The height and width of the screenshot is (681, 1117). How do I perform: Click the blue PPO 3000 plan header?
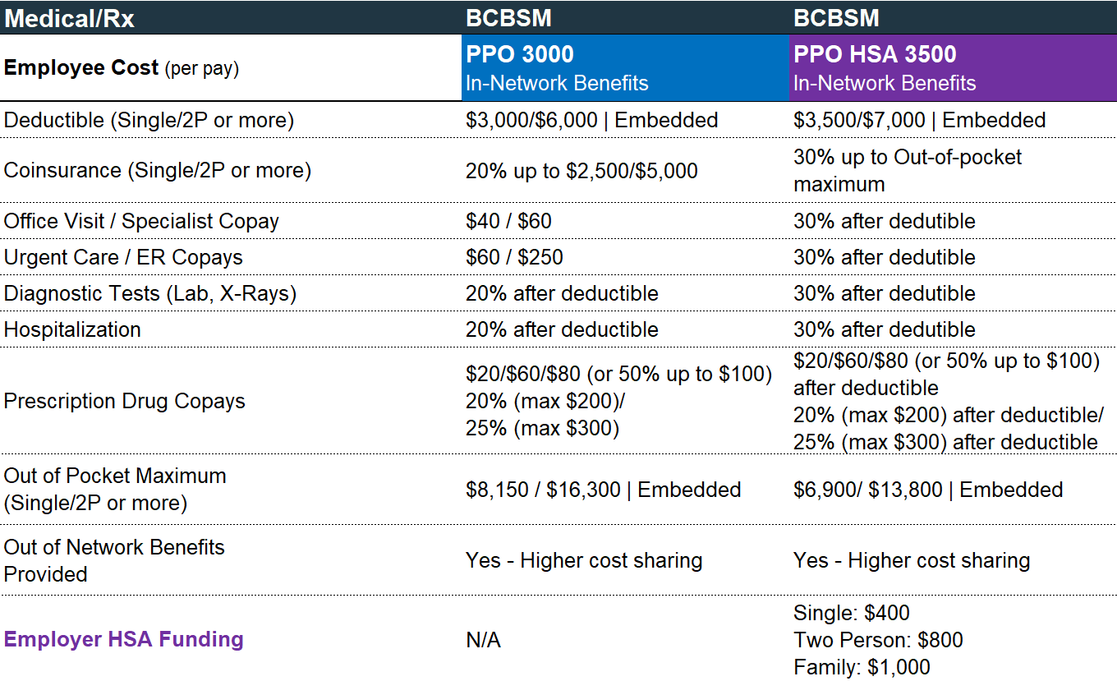[x=624, y=68]
